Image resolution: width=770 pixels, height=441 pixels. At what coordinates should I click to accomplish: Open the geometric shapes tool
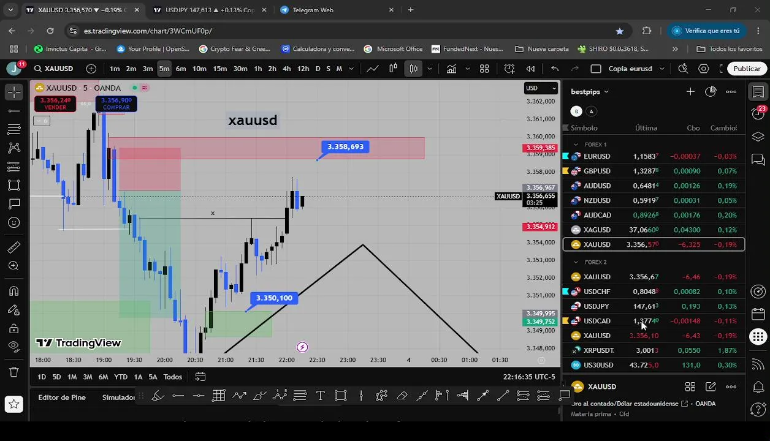pos(14,185)
